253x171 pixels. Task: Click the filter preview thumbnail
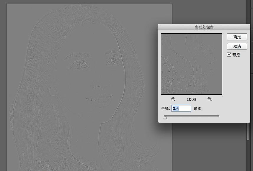pos(191,64)
